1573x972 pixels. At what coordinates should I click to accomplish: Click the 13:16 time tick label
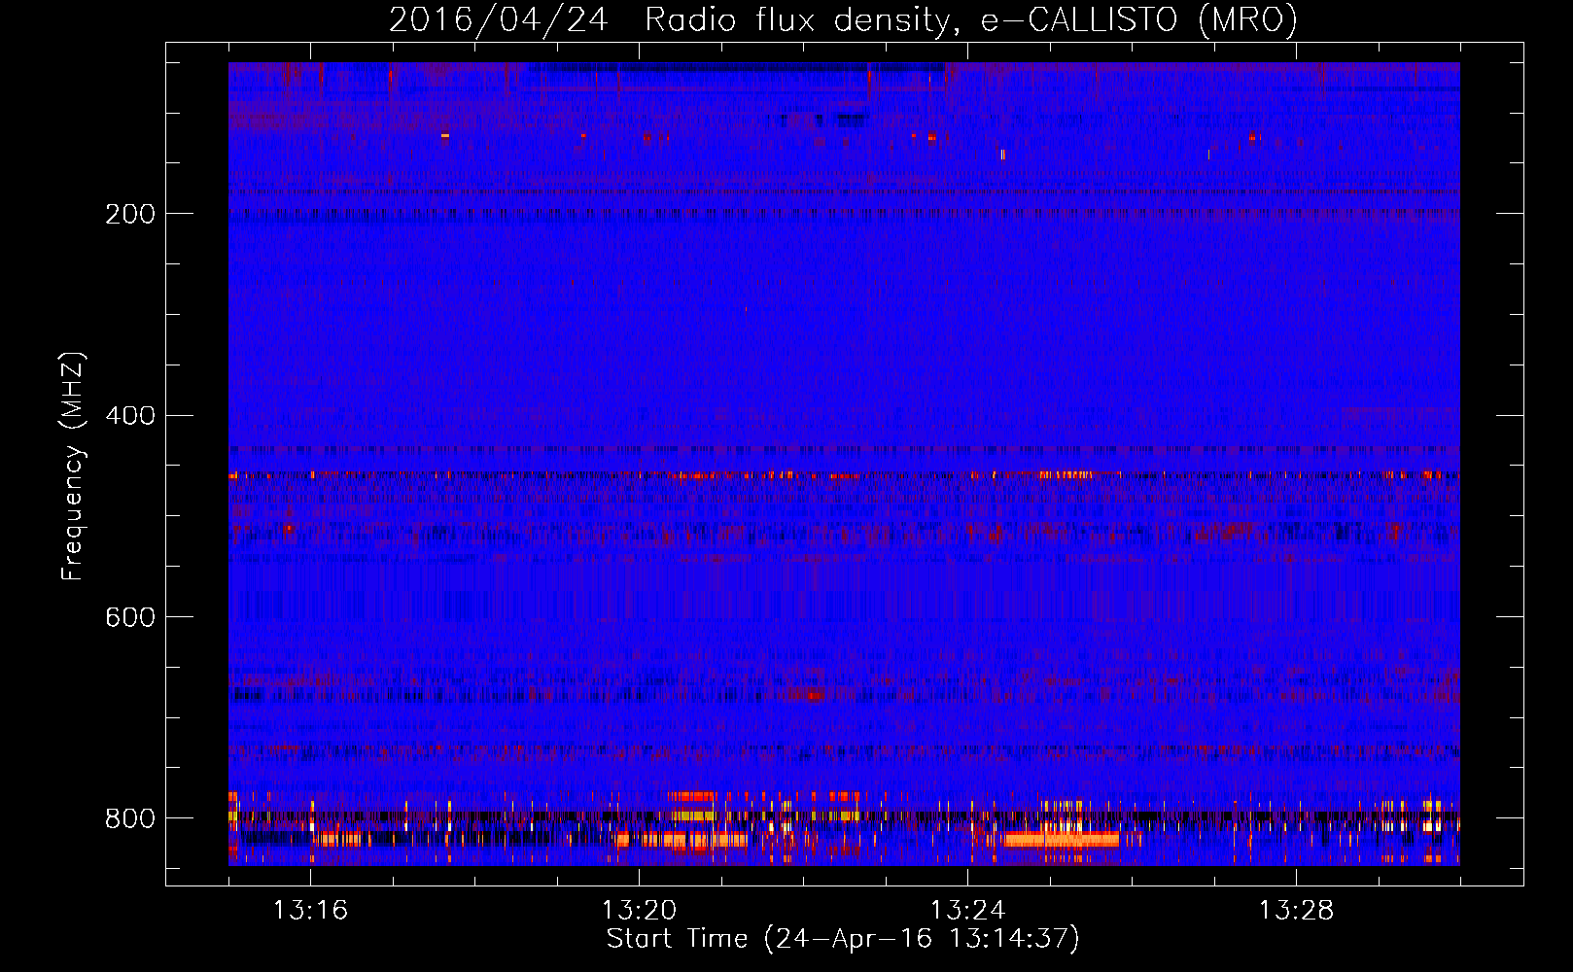(x=310, y=911)
